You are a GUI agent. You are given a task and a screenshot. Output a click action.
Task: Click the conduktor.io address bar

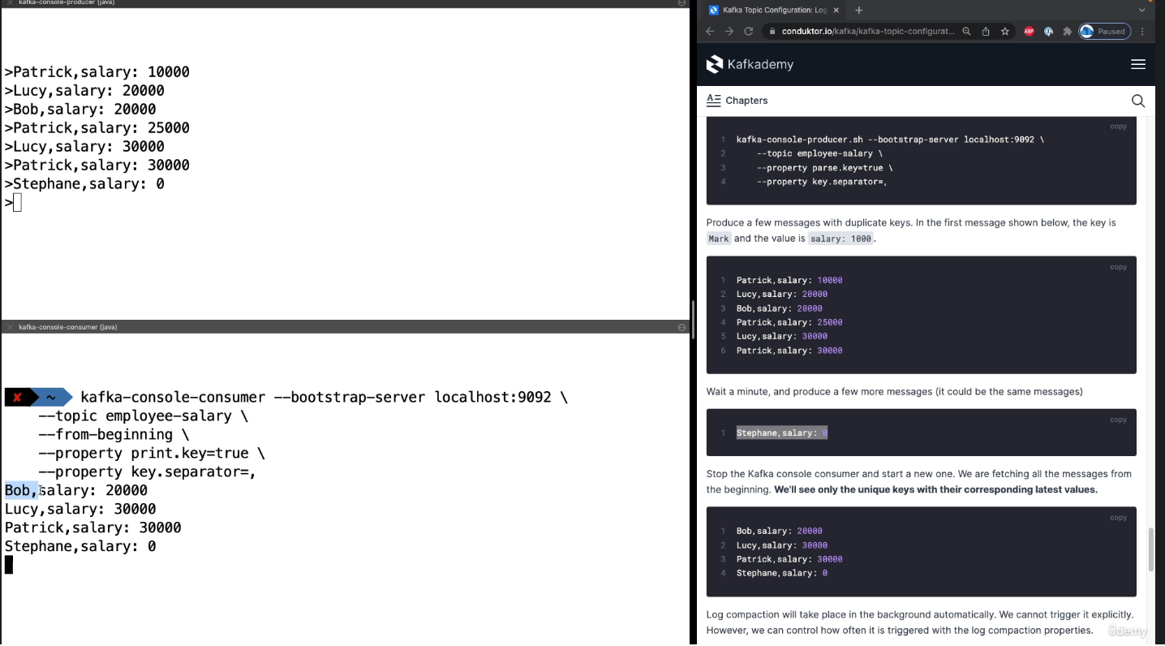tap(868, 32)
